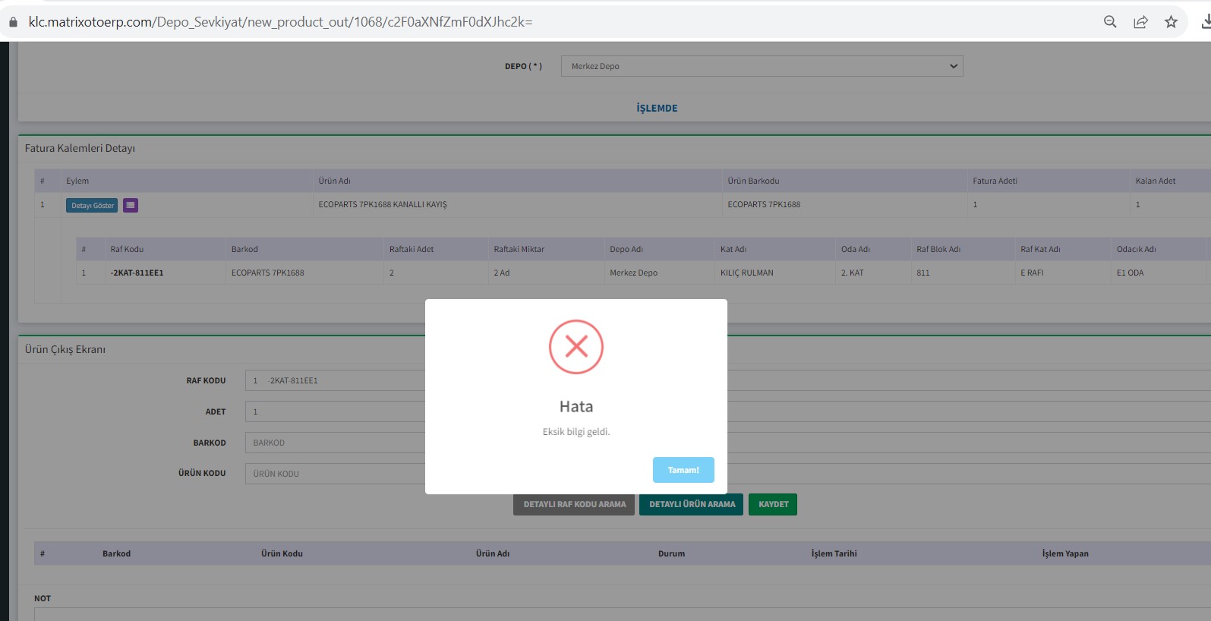The image size is (1211, 621).
Task: Click the purple list icon beside Detayı Göster
Action: [x=131, y=205]
